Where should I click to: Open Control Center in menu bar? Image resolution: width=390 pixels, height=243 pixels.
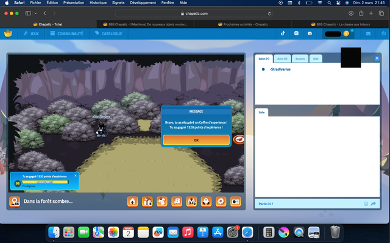tap(338, 2)
